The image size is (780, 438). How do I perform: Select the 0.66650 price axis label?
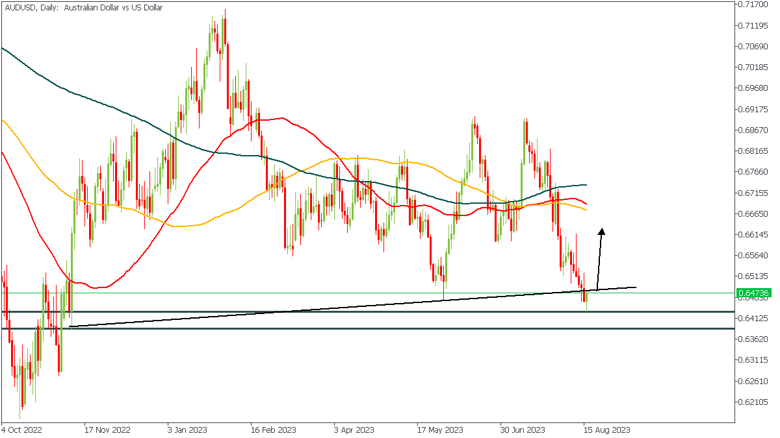(753, 213)
